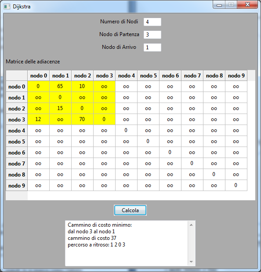Click the Nodo di Arrivo text box
Image resolution: width=261 pixels, height=272 pixels.
click(152, 48)
